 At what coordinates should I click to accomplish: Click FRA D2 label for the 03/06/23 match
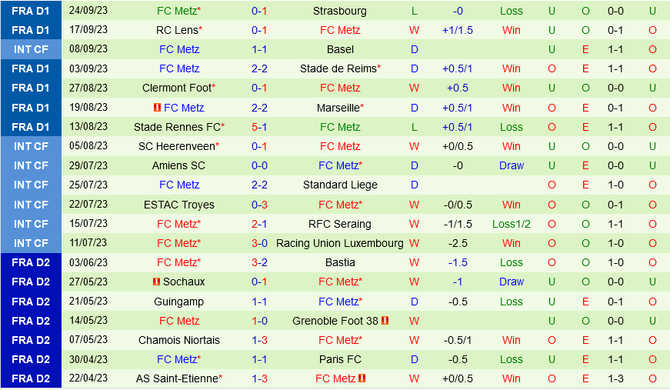[x=31, y=262]
